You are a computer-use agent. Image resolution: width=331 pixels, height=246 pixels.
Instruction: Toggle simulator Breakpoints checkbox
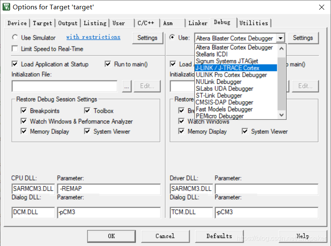24,111
